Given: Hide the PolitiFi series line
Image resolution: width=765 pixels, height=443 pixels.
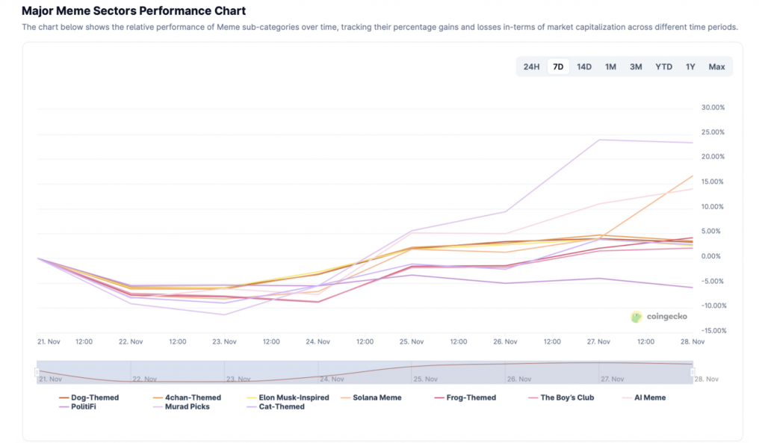Looking at the screenshot, I should 83,406.
